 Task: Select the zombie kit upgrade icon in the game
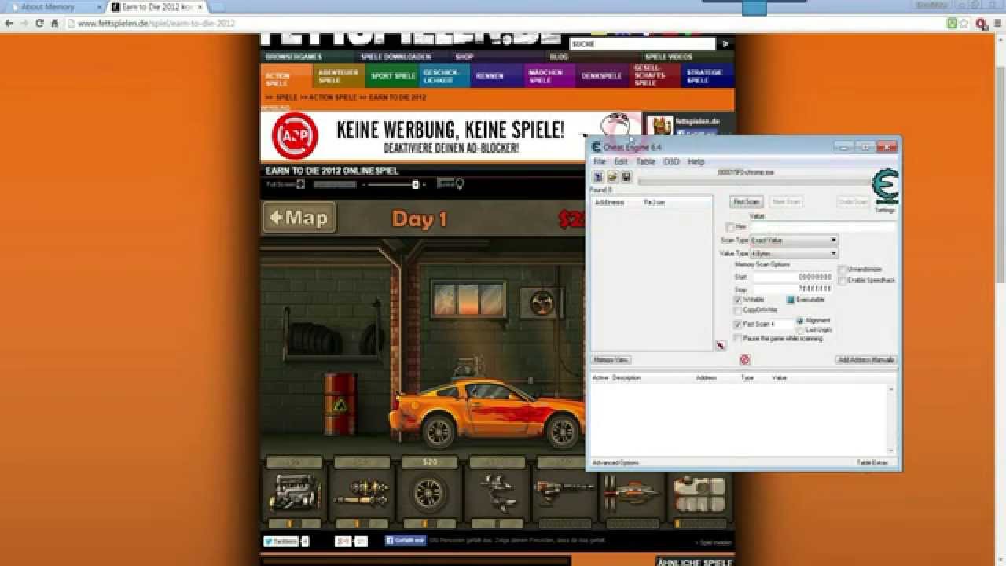click(x=497, y=492)
